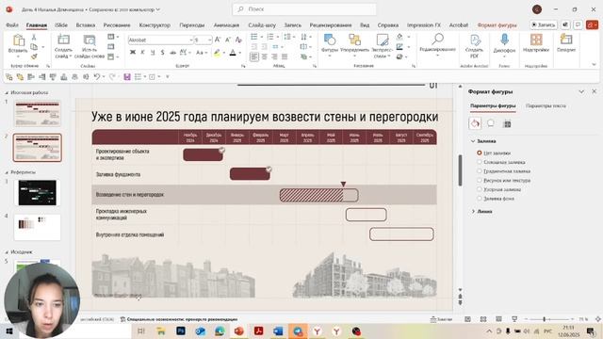This screenshot has width=603, height=339.
Task: Collapse the ribbon with the chevron
Action: [x=594, y=65]
